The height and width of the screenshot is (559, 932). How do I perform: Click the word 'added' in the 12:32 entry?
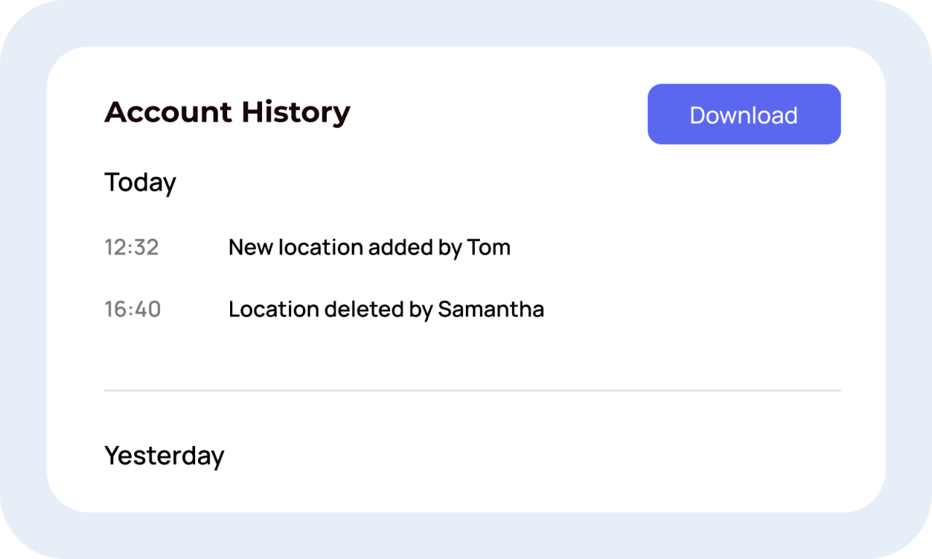pos(400,247)
